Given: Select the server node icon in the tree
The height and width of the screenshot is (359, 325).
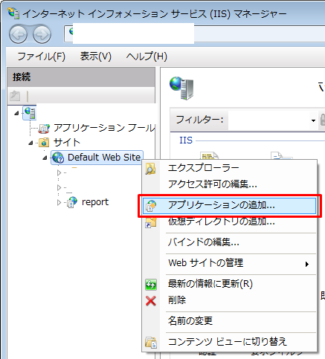Looking at the screenshot, I should pos(30,113).
